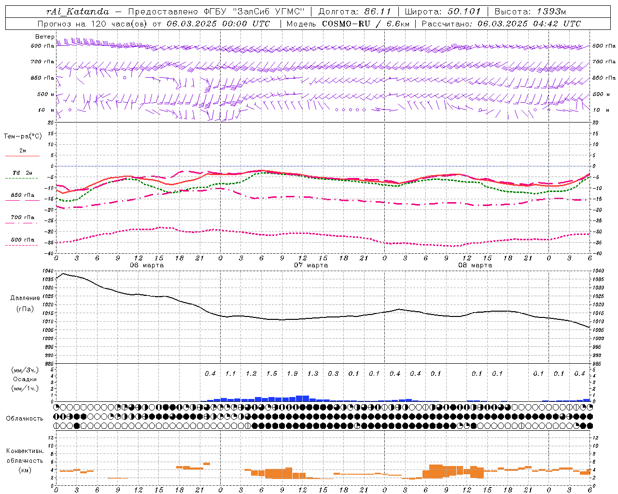Select the 0.3 precipitation total value
Image resolution: width=618 pixels, height=494 pixels.
coord(333,373)
